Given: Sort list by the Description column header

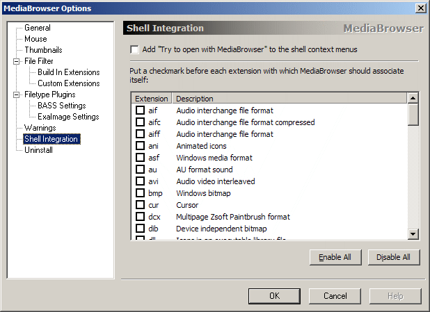Looking at the screenshot, I should [289, 99].
